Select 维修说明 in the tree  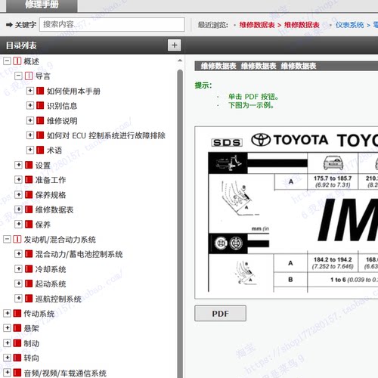pos(62,121)
